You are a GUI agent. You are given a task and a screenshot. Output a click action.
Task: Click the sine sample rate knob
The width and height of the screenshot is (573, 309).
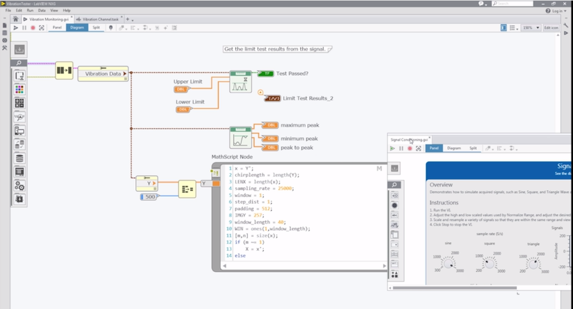pyautogui.click(x=448, y=263)
